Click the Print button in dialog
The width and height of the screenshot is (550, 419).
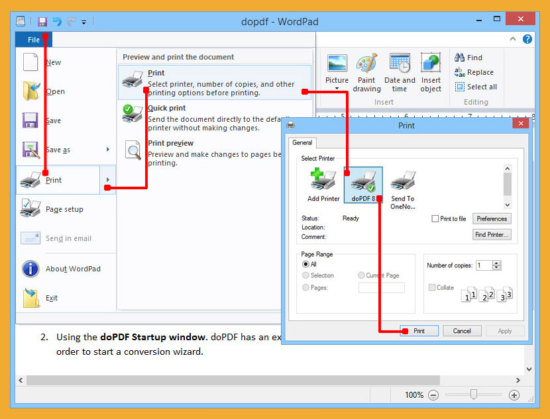(x=419, y=331)
